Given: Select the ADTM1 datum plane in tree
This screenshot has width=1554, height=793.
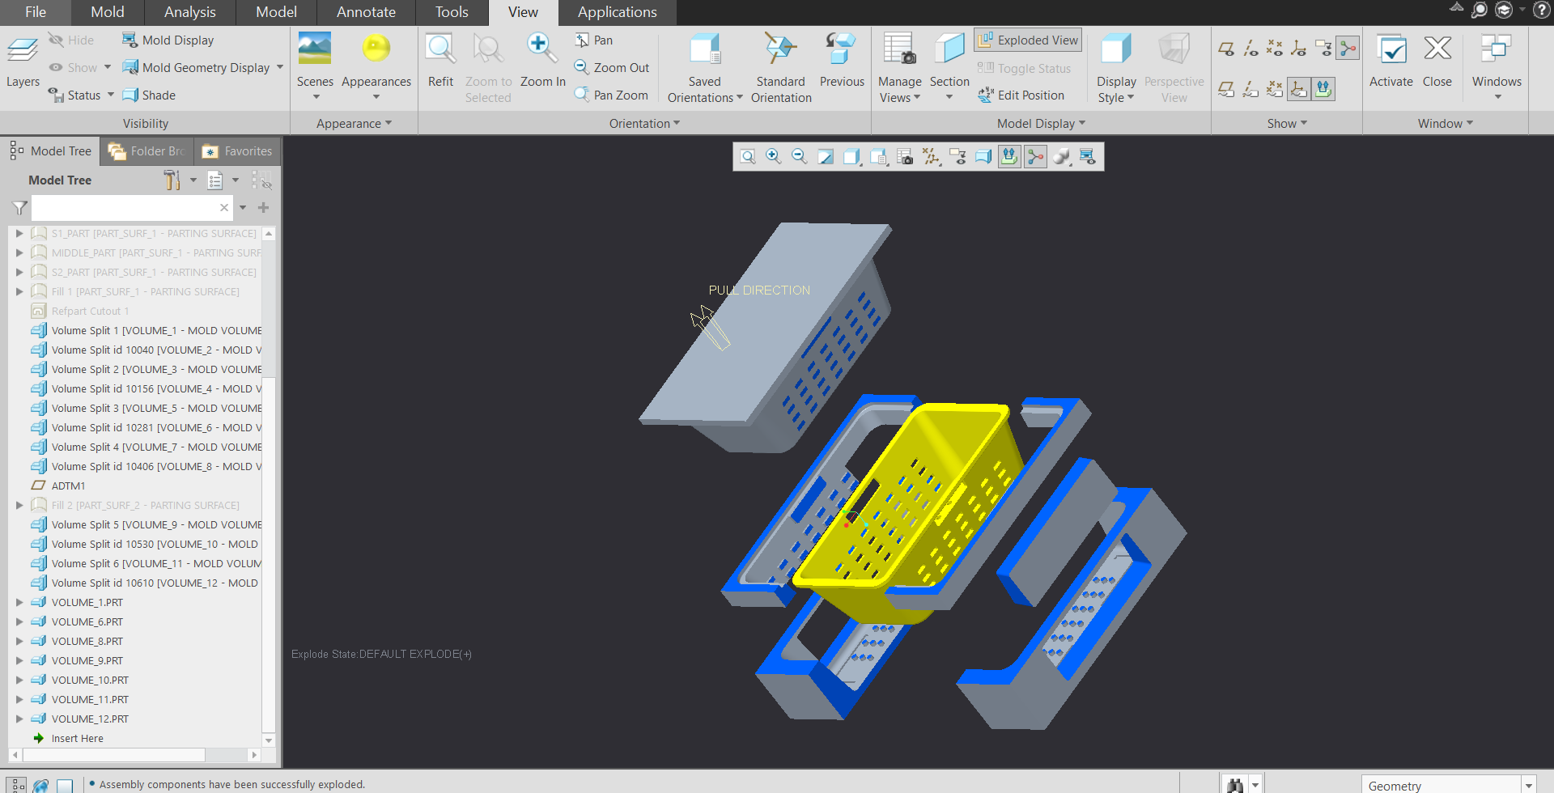Looking at the screenshot, I should click(68, 486).
